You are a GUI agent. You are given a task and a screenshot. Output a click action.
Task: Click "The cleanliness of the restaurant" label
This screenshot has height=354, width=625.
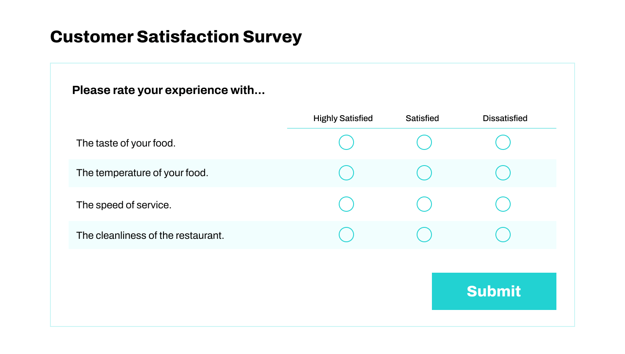150,235
